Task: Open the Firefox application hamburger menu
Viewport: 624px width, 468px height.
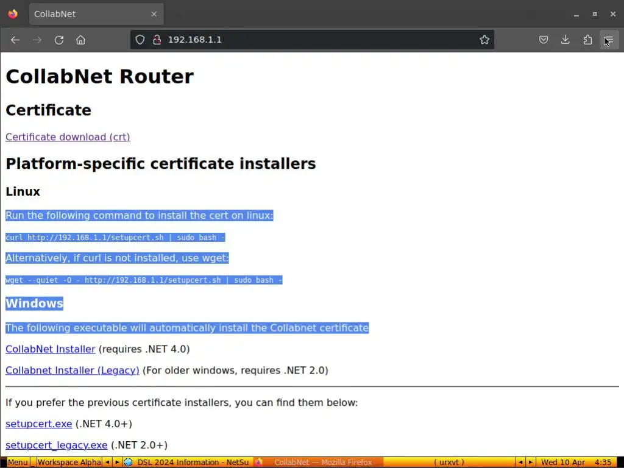Action: coord(609,40)
